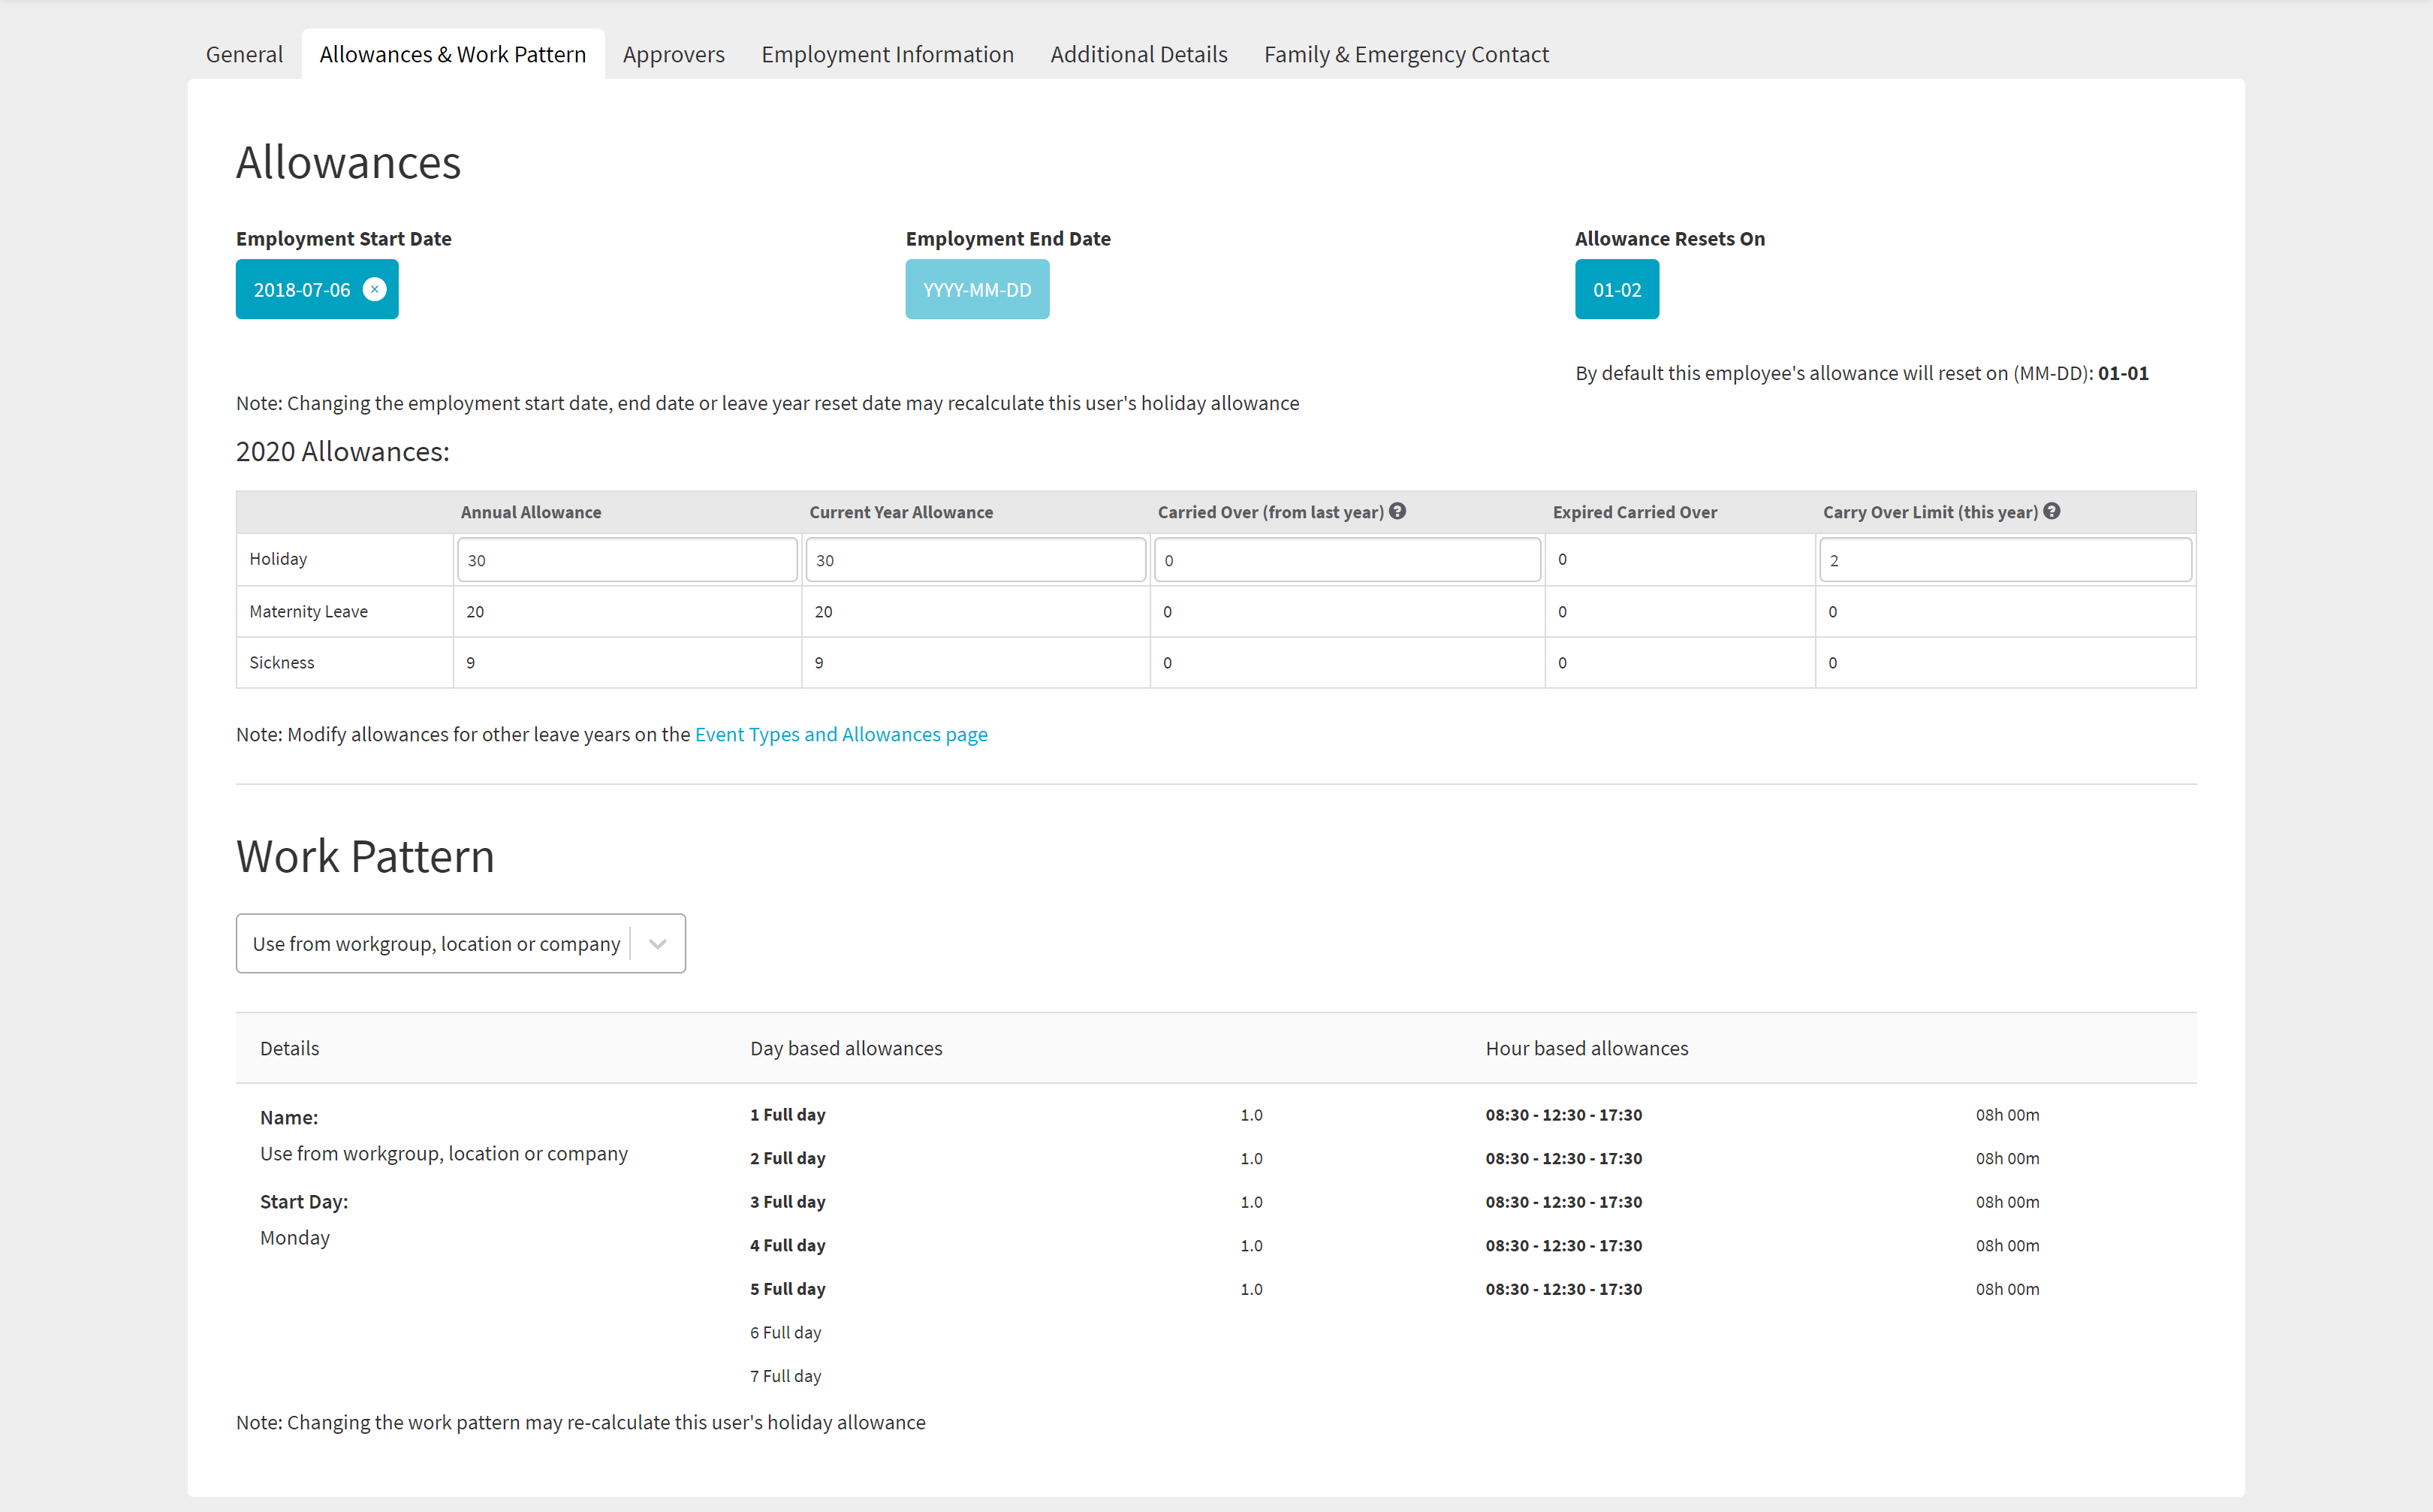Open the Family & Emergency Contact tab
This screenshot has width=2433, height=1512.
[1406, 54]
